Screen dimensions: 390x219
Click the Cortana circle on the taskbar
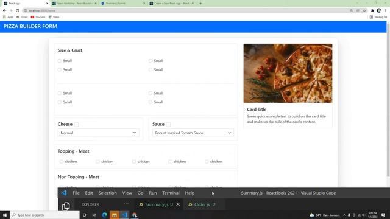[x=84, y=215]
